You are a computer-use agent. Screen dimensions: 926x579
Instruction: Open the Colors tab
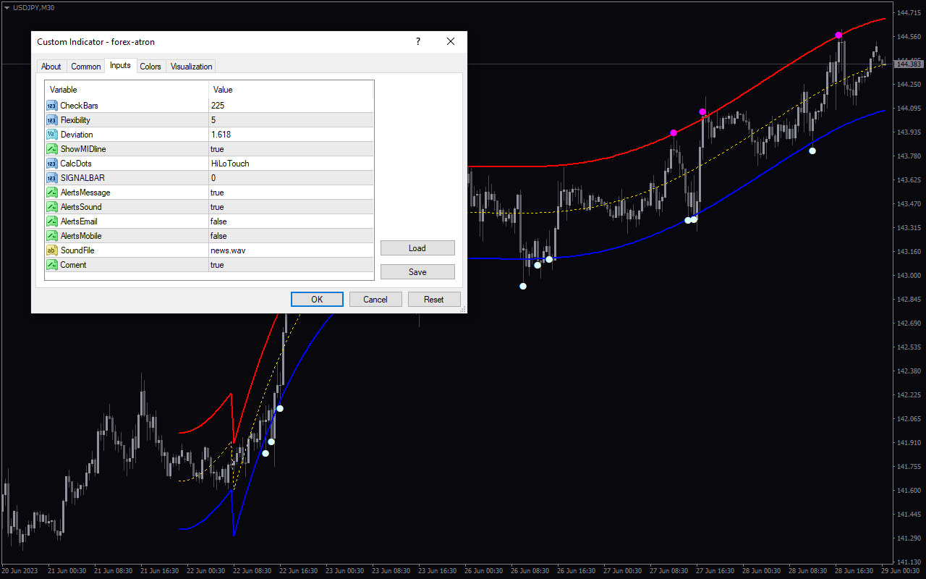tap(150, 67)
